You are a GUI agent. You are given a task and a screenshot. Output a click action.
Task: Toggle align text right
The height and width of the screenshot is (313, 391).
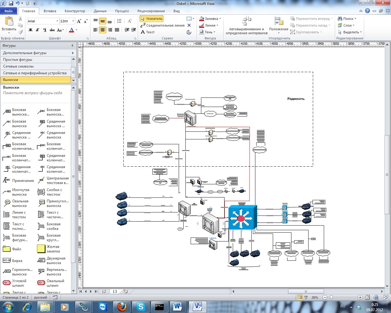coord(110,30)
